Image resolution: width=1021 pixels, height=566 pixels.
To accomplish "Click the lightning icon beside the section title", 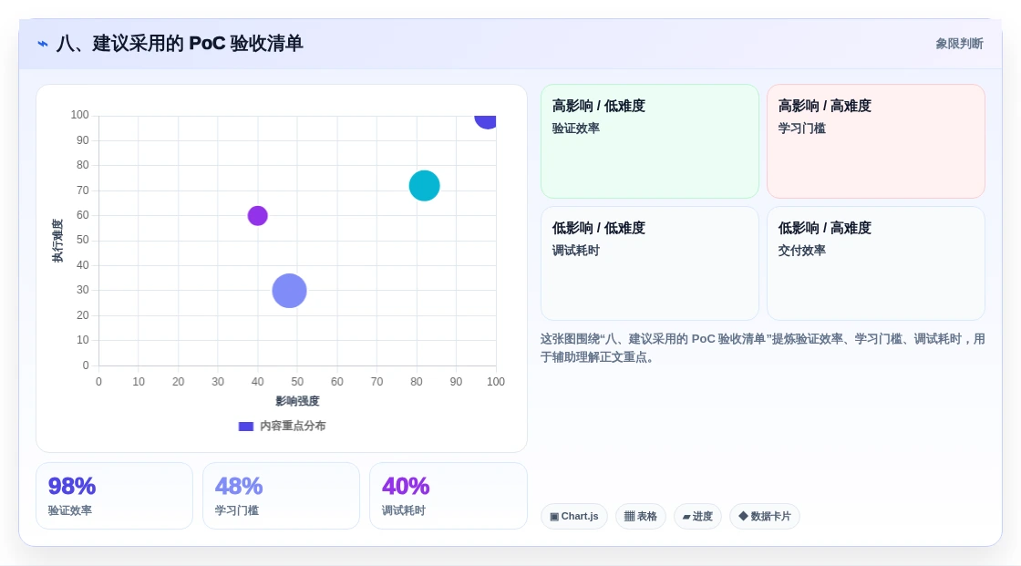I will pos(43,44).
